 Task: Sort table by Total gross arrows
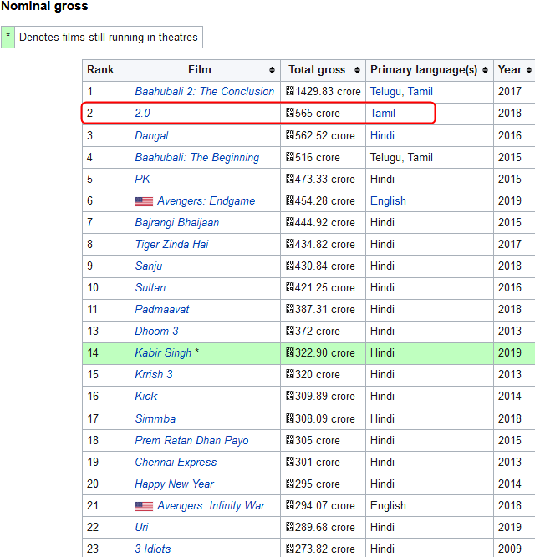click(357, 70)
